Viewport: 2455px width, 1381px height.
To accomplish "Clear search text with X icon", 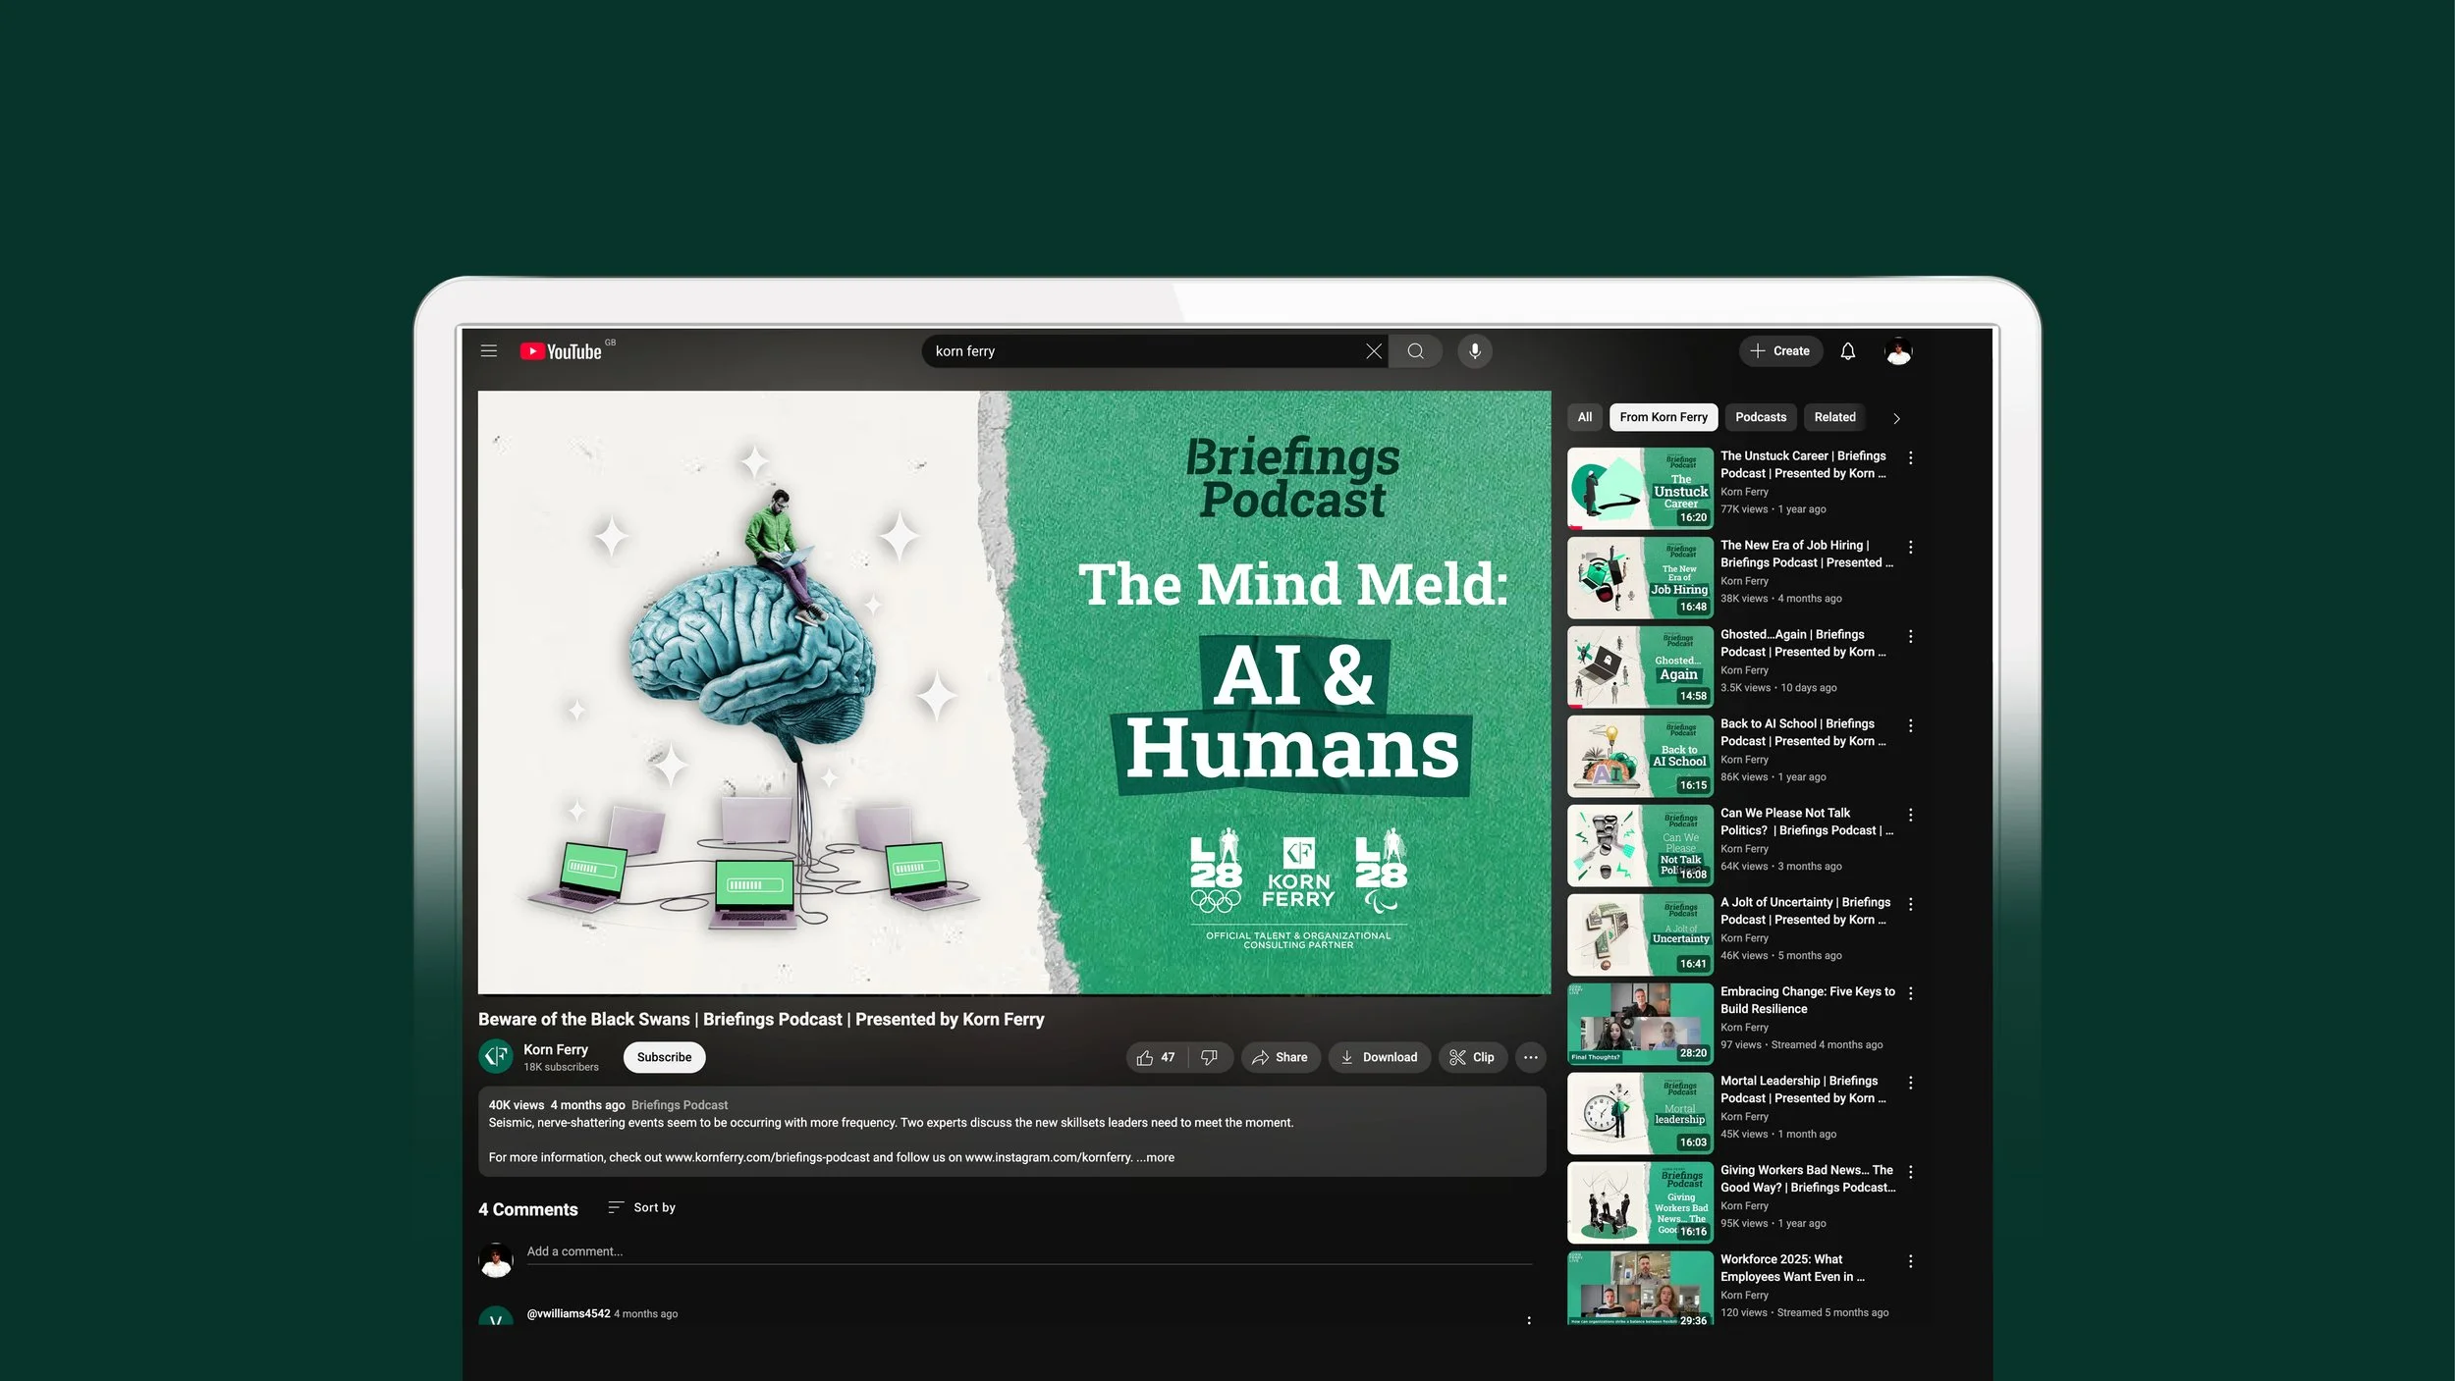I will (x=1373, y=351).
